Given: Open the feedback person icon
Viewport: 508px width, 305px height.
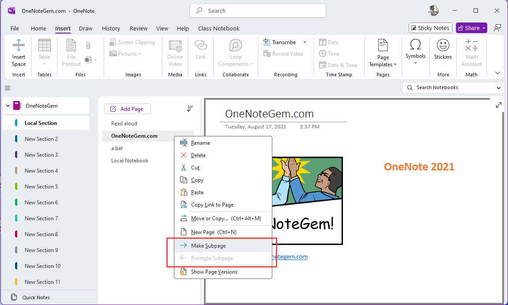Looking at the screenshot, I should pos(497,28).
